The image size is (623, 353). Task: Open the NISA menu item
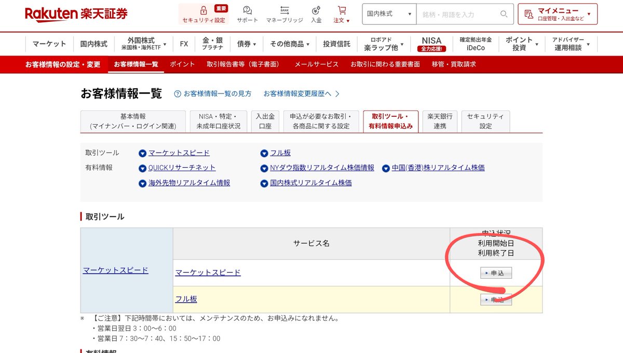431,44
